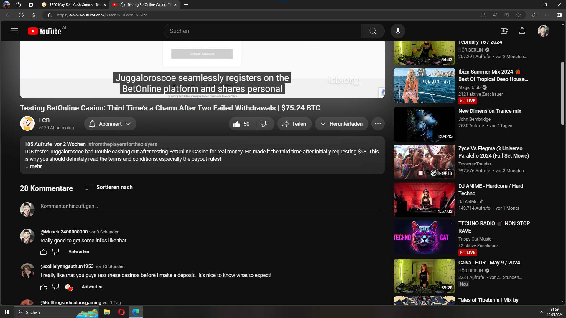Open hashtag #fromtheplayersfortheplayers

(123, 144)
